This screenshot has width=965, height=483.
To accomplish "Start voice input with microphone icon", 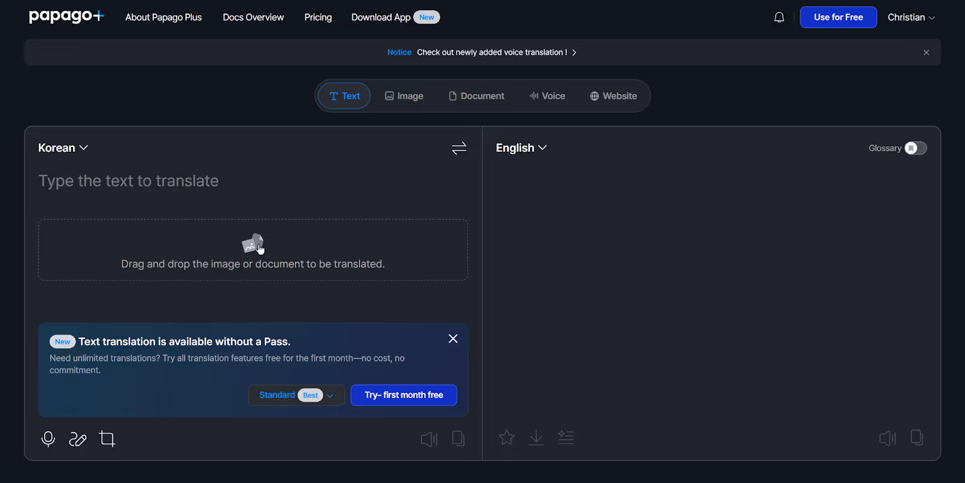I will [x=48, y=439].
